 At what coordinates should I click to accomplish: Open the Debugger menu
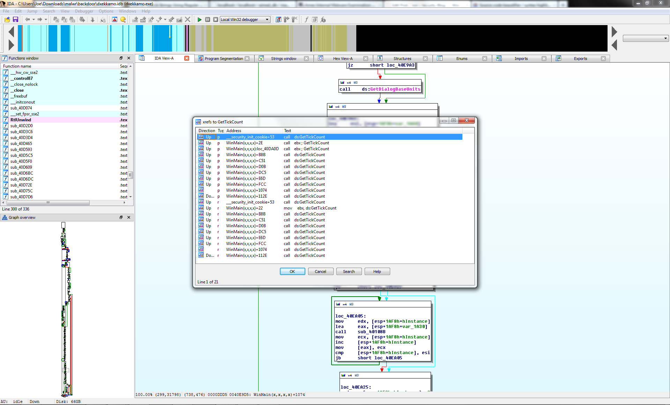pyautogui.click(x=84, y=11)
